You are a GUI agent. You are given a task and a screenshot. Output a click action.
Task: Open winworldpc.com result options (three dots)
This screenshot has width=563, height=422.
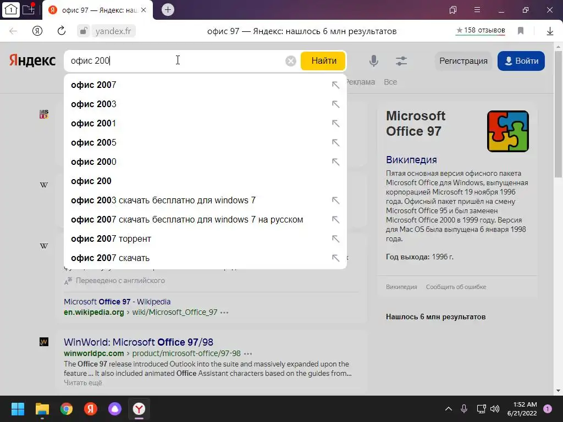(248, 354)
